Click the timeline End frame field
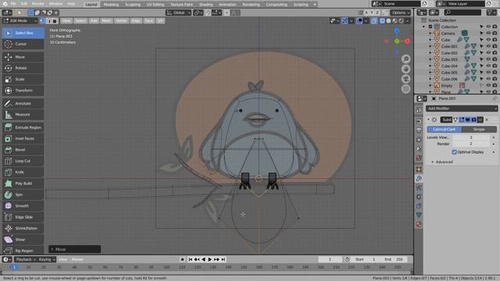Viewport: 500px width, 281px height. point(394,260)
